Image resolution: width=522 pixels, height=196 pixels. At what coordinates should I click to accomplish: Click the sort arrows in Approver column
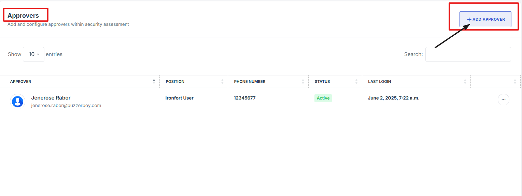[154, 82]
